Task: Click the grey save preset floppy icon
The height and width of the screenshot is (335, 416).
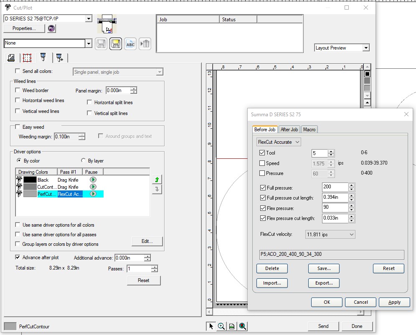Action: point(101,44)
